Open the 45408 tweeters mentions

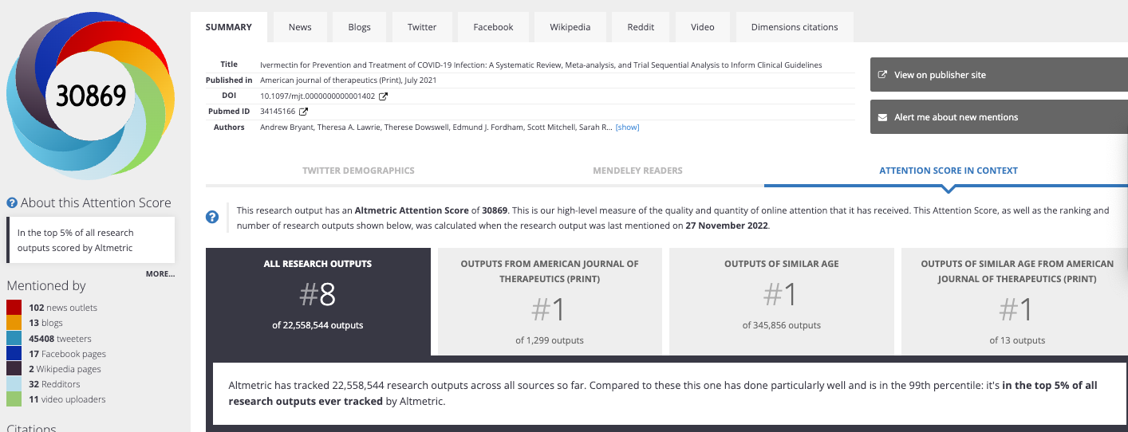click(60, 339)
